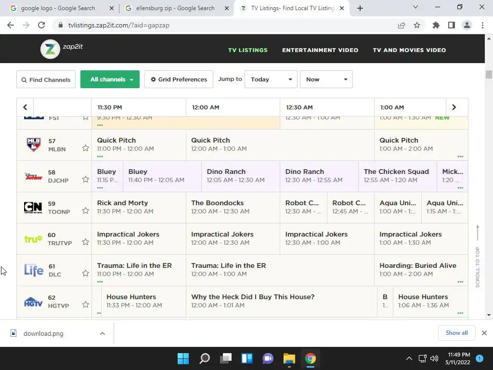The image size is (493, 370).
Task: Click the tab search chevron
Action: point(415,7)
